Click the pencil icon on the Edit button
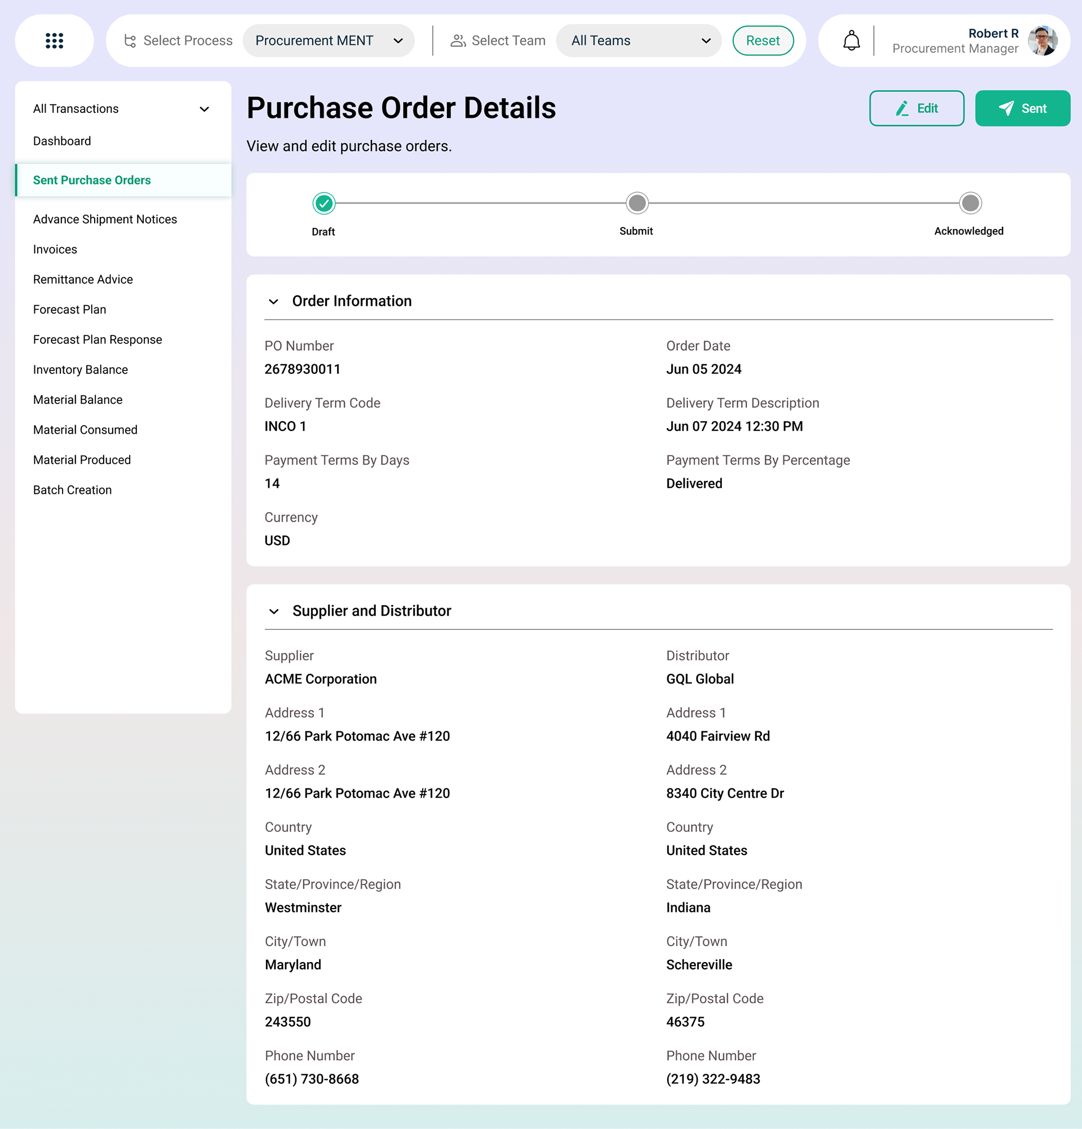 point(902,108)
